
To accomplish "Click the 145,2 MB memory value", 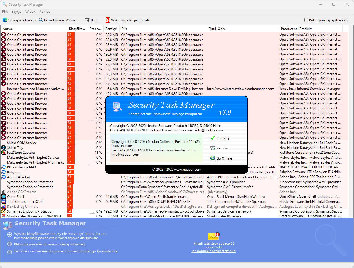I will (x=111, y=94).
